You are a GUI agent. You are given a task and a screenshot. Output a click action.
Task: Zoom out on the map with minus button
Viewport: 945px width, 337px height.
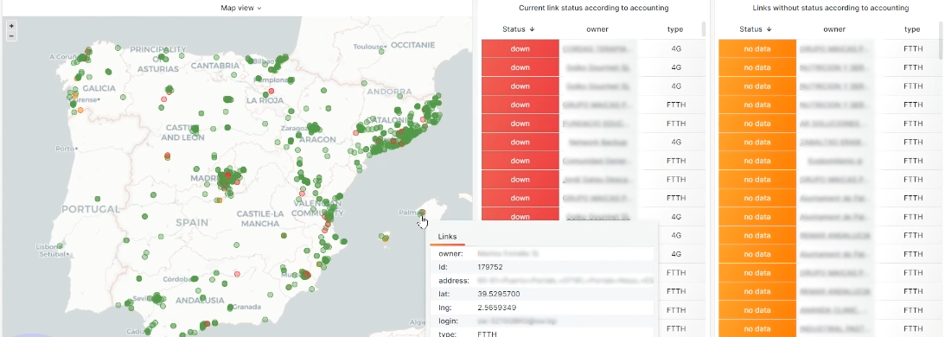pyautogui.click(x=11, y=36)
